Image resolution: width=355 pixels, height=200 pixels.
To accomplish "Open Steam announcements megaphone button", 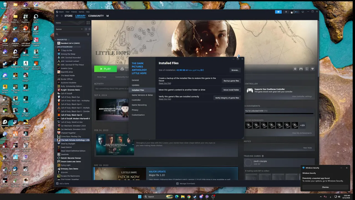I will 278,12.
